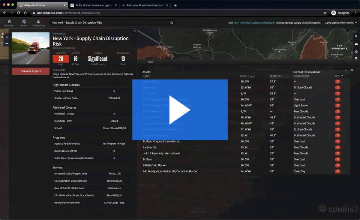Click the Incognito profile badge
The width and height of the screenshot is (360, 220).
coord(340,13)
